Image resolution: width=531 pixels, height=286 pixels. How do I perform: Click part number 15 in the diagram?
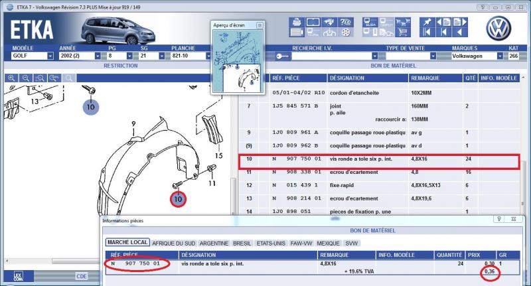pyautogui.click(x=219, y=156)
